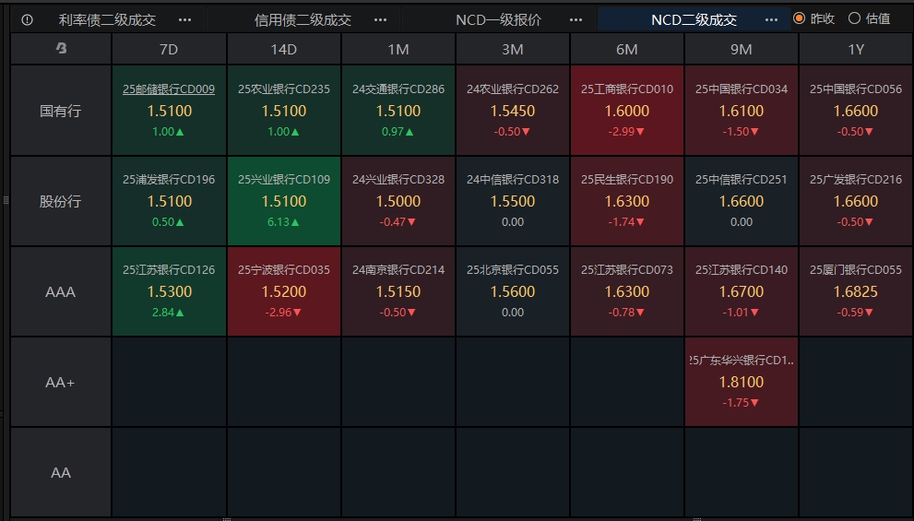Image resolution: width=914 pixels, height=521 pixels.
Task: Open the 25邮储银行CD009 link
Action: [x=169, y=89]
